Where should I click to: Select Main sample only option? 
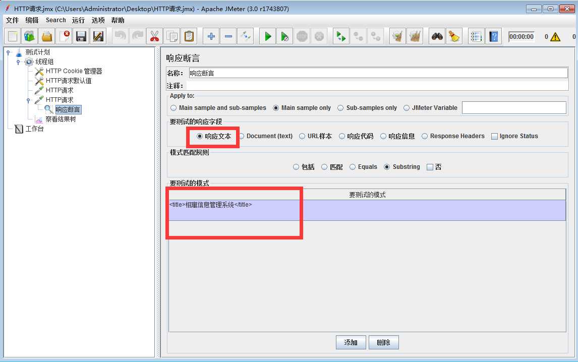click(302, 107)
